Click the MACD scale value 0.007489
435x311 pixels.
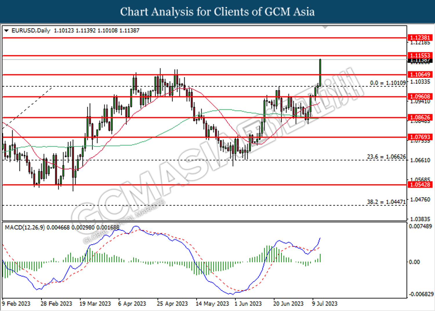pyautogui.click(x=420, y=226)
